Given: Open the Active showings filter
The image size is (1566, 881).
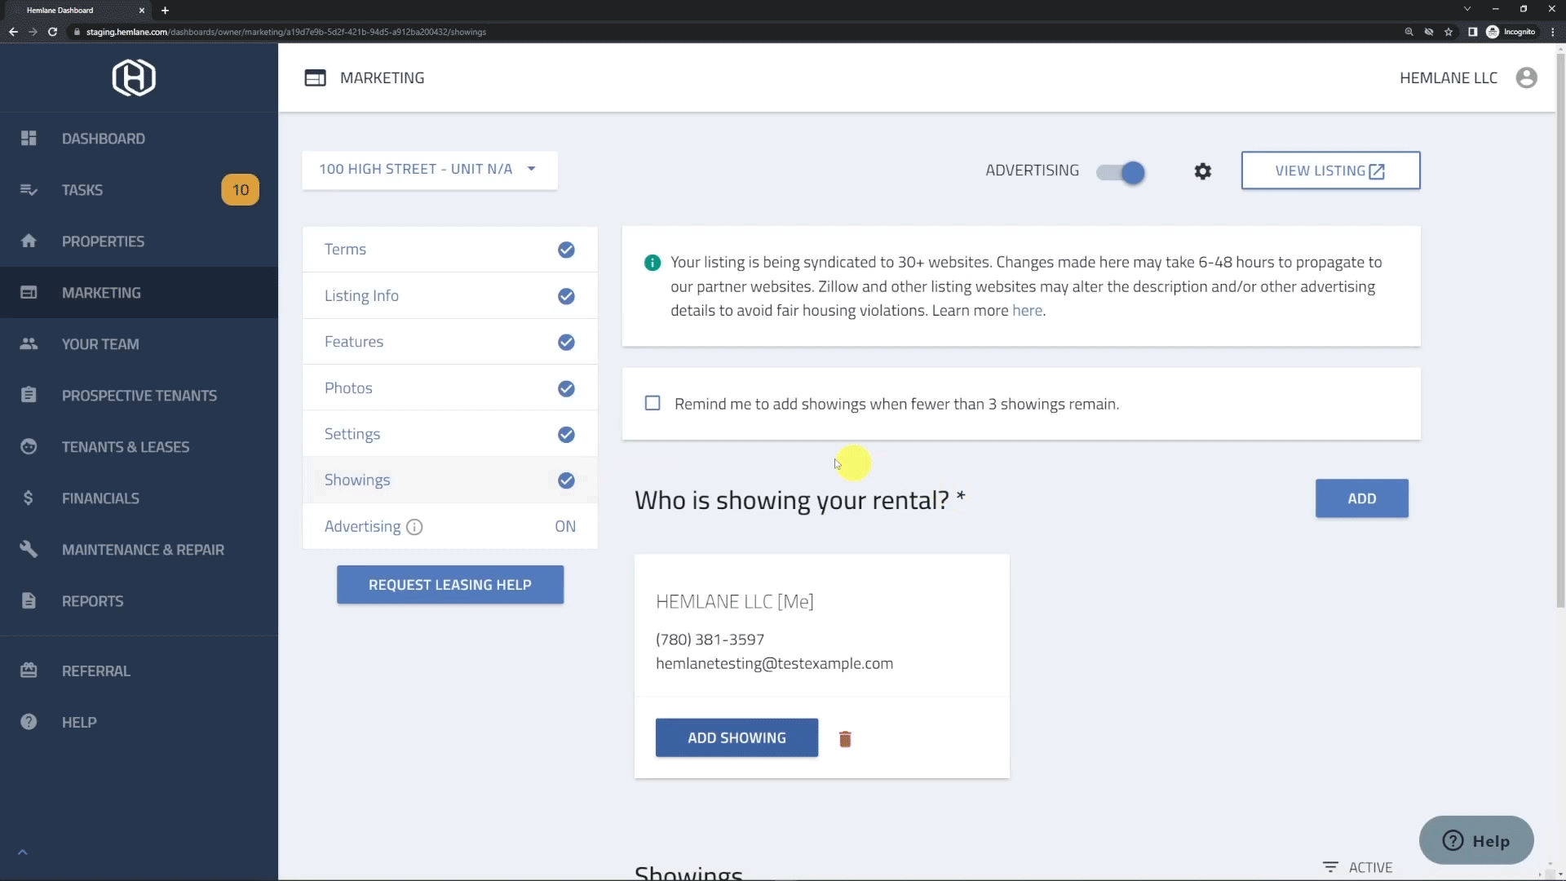Looking at the screenshot, I should (x=1357, y=867).
